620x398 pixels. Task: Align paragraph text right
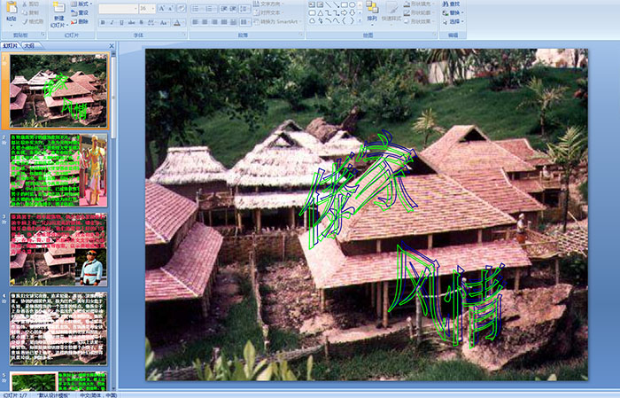point(214,22)
